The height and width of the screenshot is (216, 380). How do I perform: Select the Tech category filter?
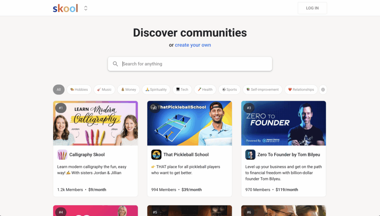(x=182, y=90)
